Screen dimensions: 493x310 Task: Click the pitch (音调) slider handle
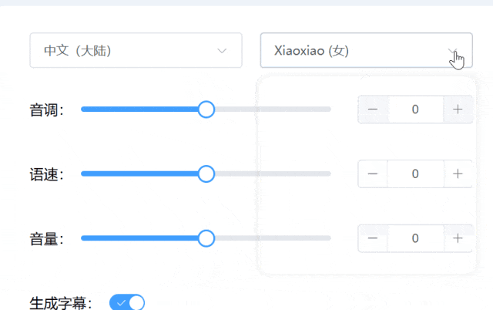[x=206, y=110]
